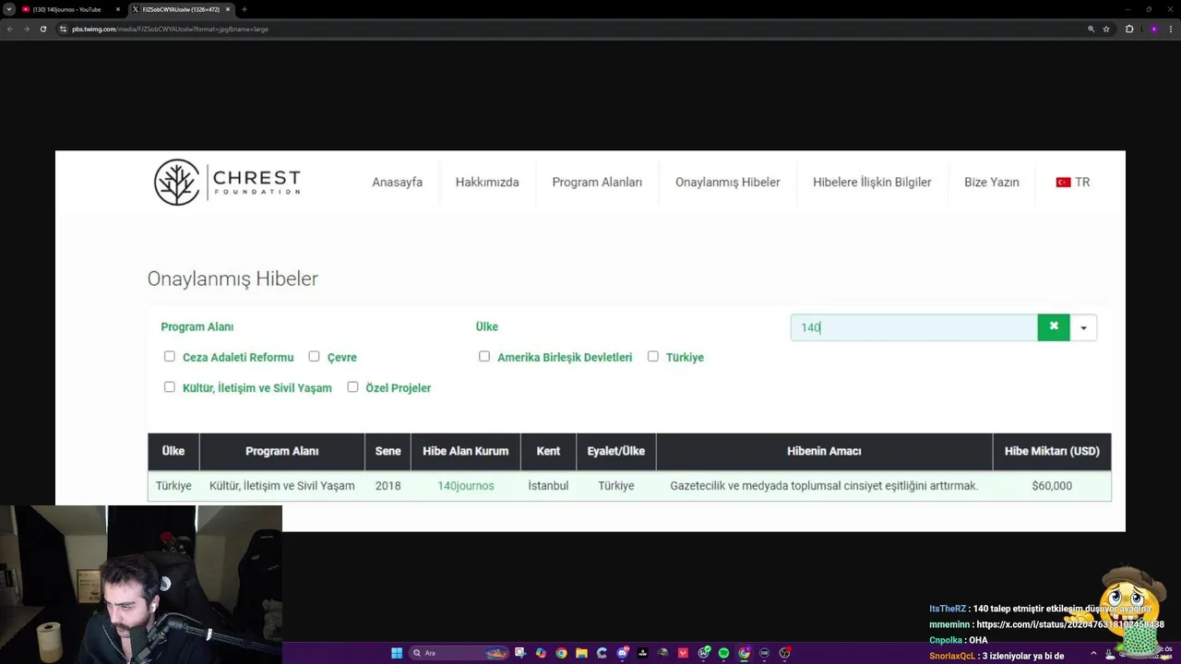The image size is (1181, 664).
Task: Show hidden system tray icons chevron
Action: pyautogui.click(x=1094, y=653)
